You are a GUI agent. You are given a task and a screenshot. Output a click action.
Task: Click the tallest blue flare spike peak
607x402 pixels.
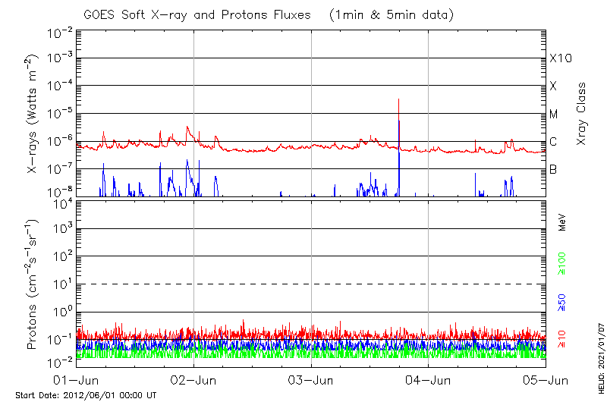(x=398, y=100)
